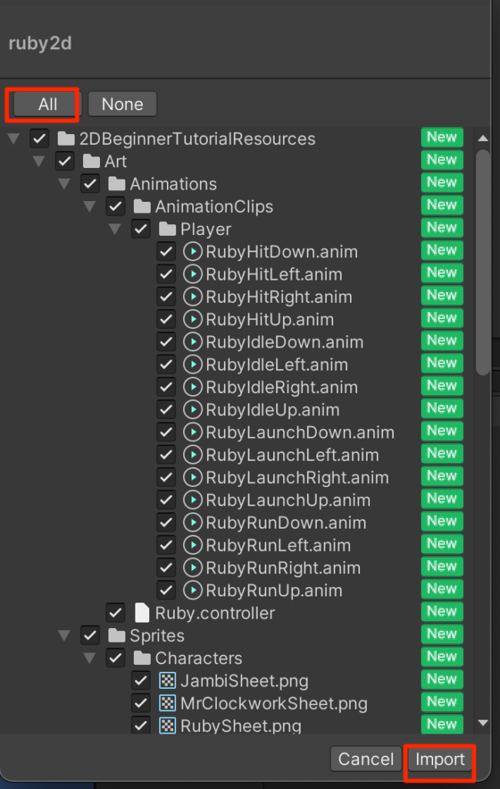Viewport: 500px width, 789px height.
Task: Collapse the Player folder tree arrow
Action: 115,229
